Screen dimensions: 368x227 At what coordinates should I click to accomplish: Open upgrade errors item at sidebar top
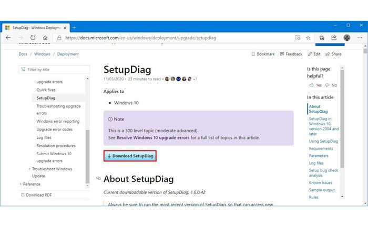49,82
